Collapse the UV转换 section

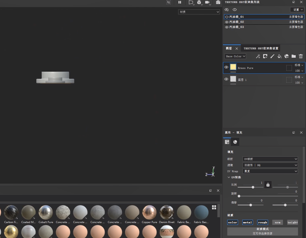(x=229, y=177)
